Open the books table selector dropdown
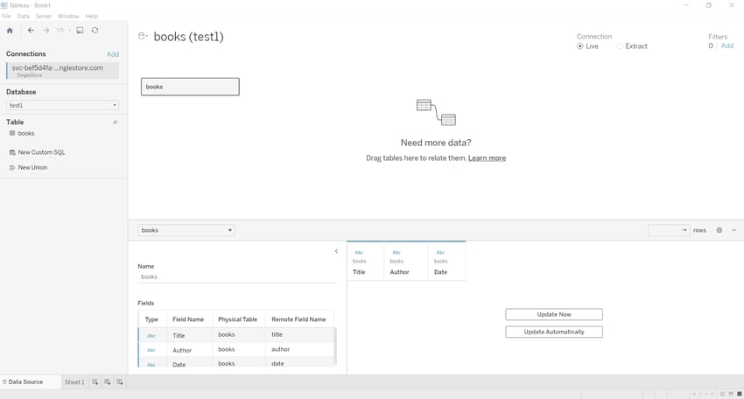 tap(186, 230)
